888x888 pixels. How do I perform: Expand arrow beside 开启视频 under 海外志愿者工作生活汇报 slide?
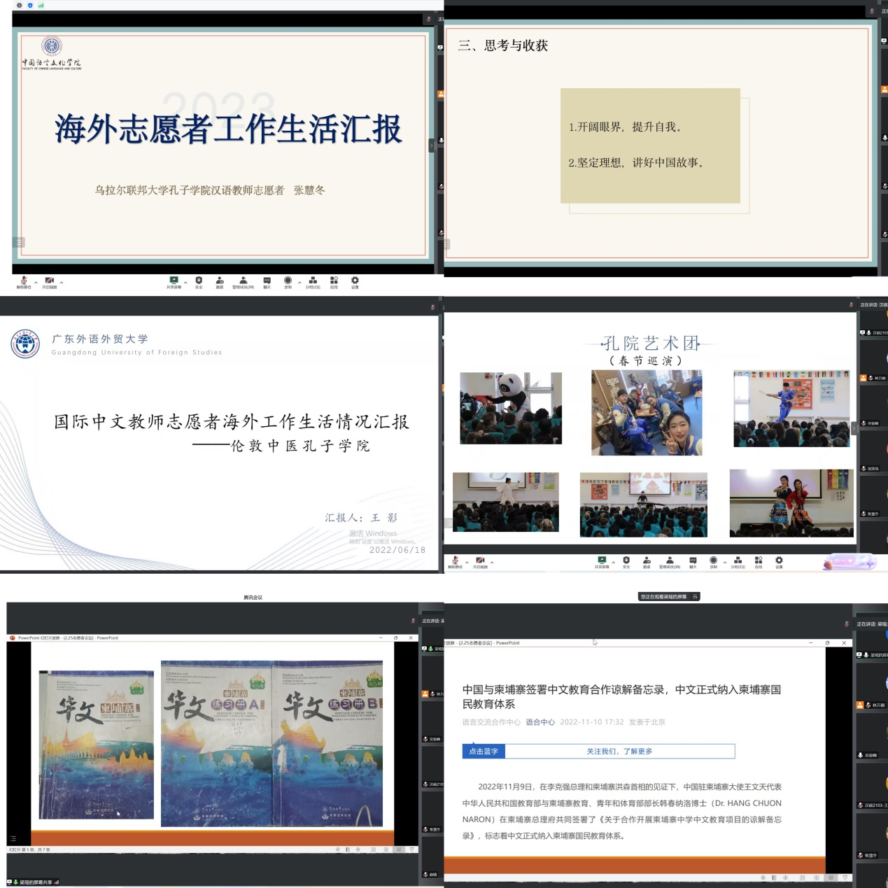click(62, 282)
